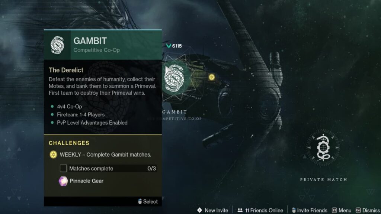
Task: Click the Gambit header snake logo
Action: point(57,45)
